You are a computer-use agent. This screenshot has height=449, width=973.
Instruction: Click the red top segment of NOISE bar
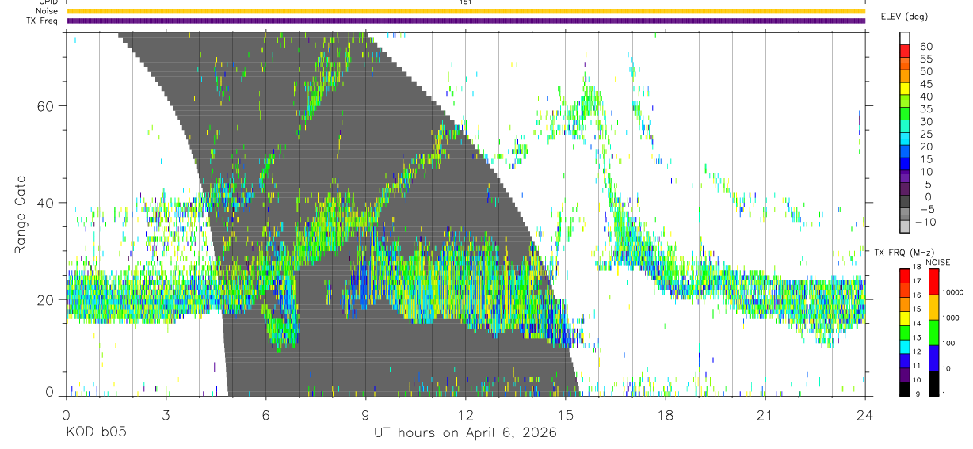click(x=933, y=282)
